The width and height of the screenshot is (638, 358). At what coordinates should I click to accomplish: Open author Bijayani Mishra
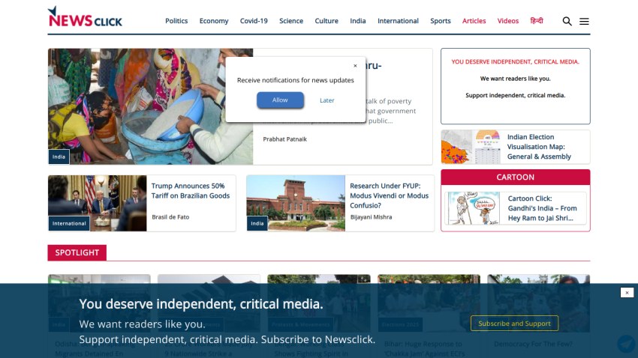point(371,217)
